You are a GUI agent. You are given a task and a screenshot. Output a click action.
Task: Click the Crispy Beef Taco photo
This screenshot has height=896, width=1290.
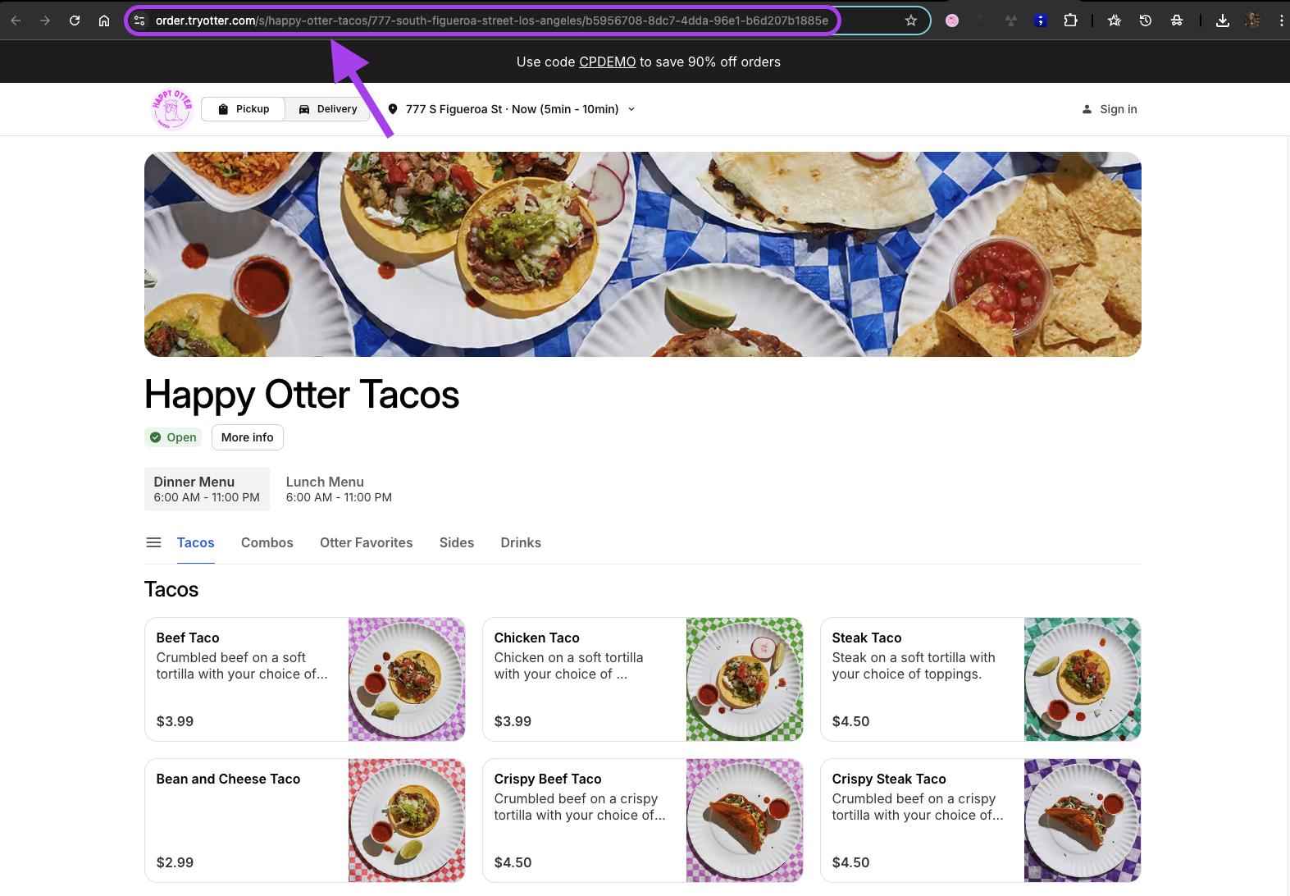coord(745,821)
